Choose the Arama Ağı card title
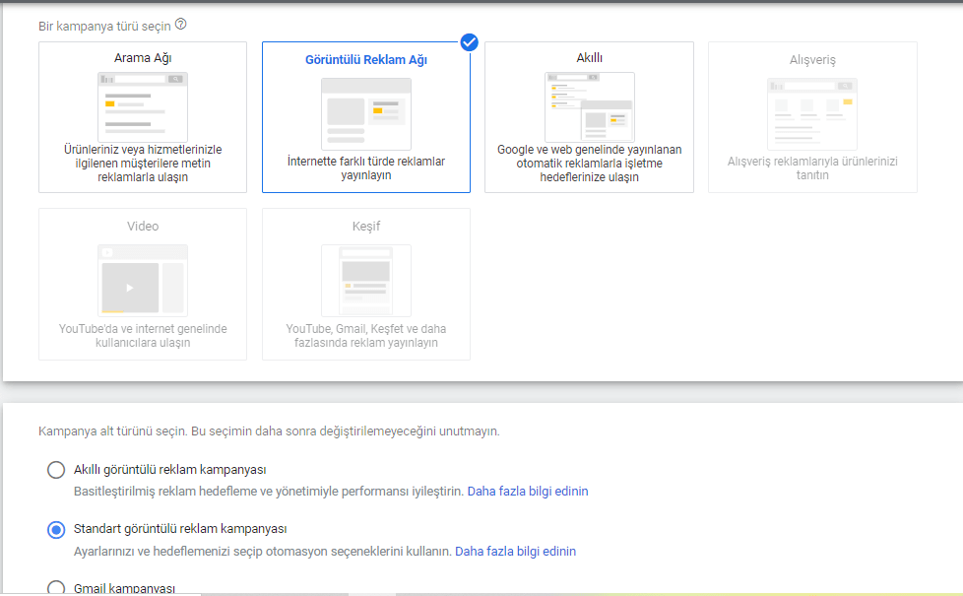The width and height of the screenshot is (963, 596). point(143,58)
